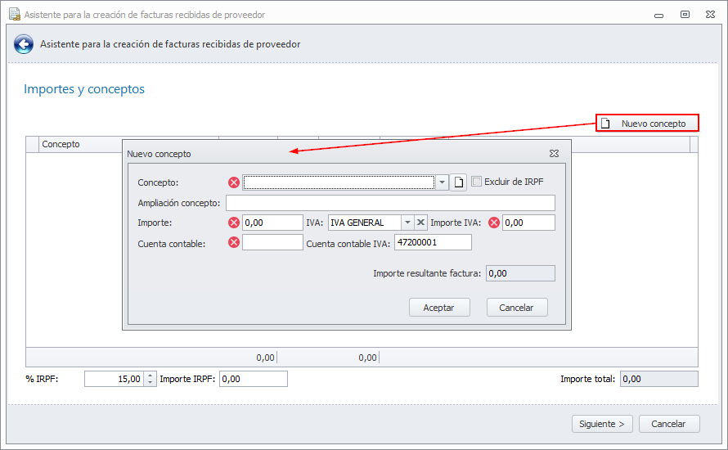The width and height of the screenshot is (728, 450).
Task: Clear the IVA selection with X button
Action: (420, 223)
